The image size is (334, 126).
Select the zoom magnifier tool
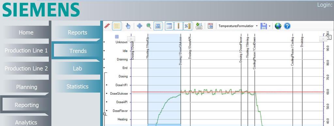pos(149,26)
